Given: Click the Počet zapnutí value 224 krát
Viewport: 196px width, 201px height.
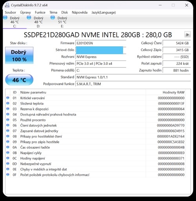Looking at the screenshot, I should pyautogui.click(x=176, y=64).
